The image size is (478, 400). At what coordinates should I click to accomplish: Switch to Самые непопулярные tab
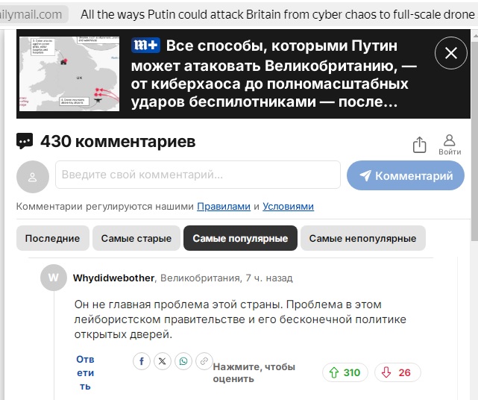(362, 238)
